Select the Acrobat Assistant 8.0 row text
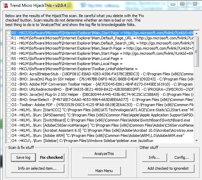Viewport: 202px width, 180px height. click(102, 131)
